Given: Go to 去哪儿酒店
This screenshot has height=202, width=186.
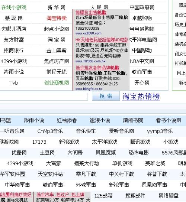Looking at the screenshot, I should click(x=14, y=29).
